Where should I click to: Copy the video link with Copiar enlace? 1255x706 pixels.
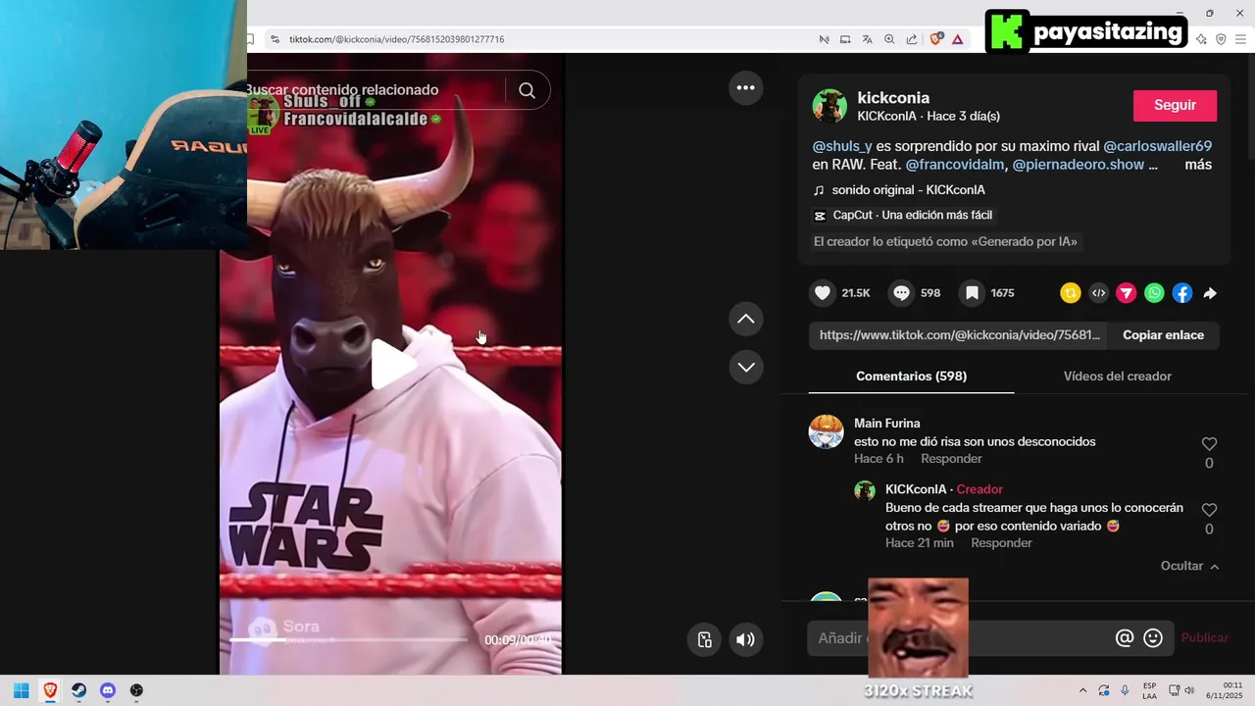1163,335
